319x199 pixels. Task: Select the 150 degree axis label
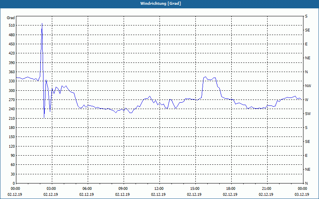(x=12, y=137)
